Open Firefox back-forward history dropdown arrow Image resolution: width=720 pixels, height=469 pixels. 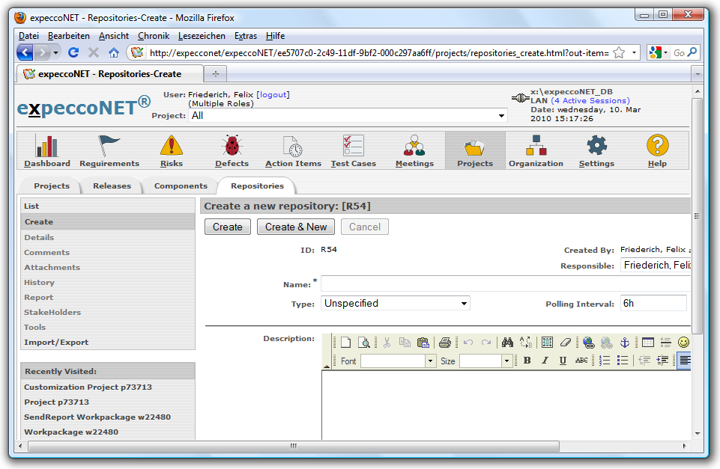point(55,52)
